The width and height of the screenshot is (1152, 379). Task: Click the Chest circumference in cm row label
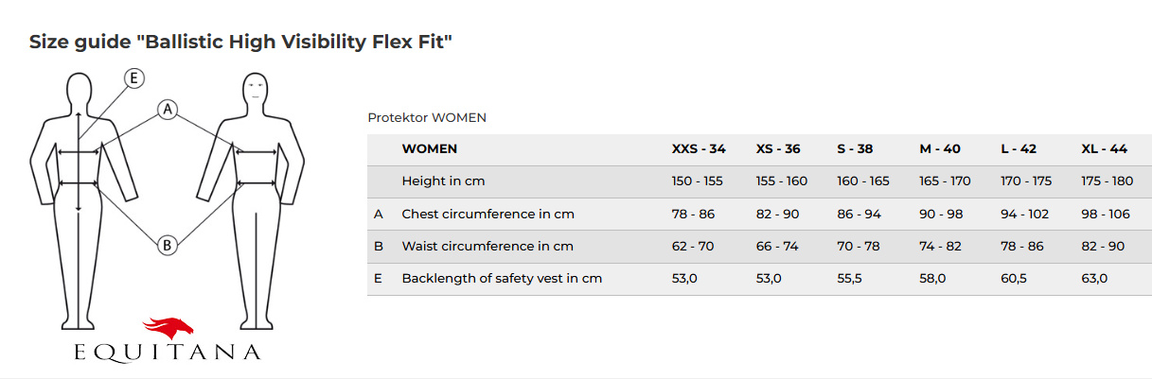coord(487,215)
